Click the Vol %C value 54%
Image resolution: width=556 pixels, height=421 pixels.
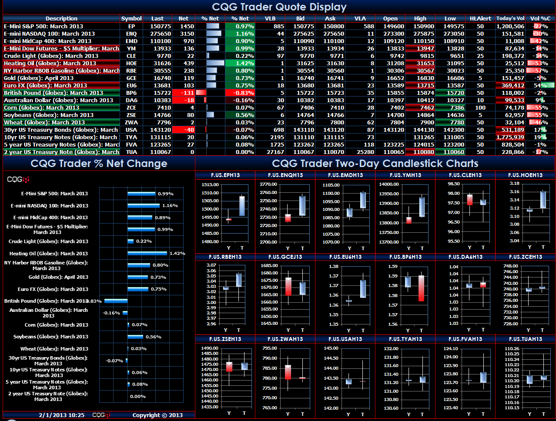540,85
